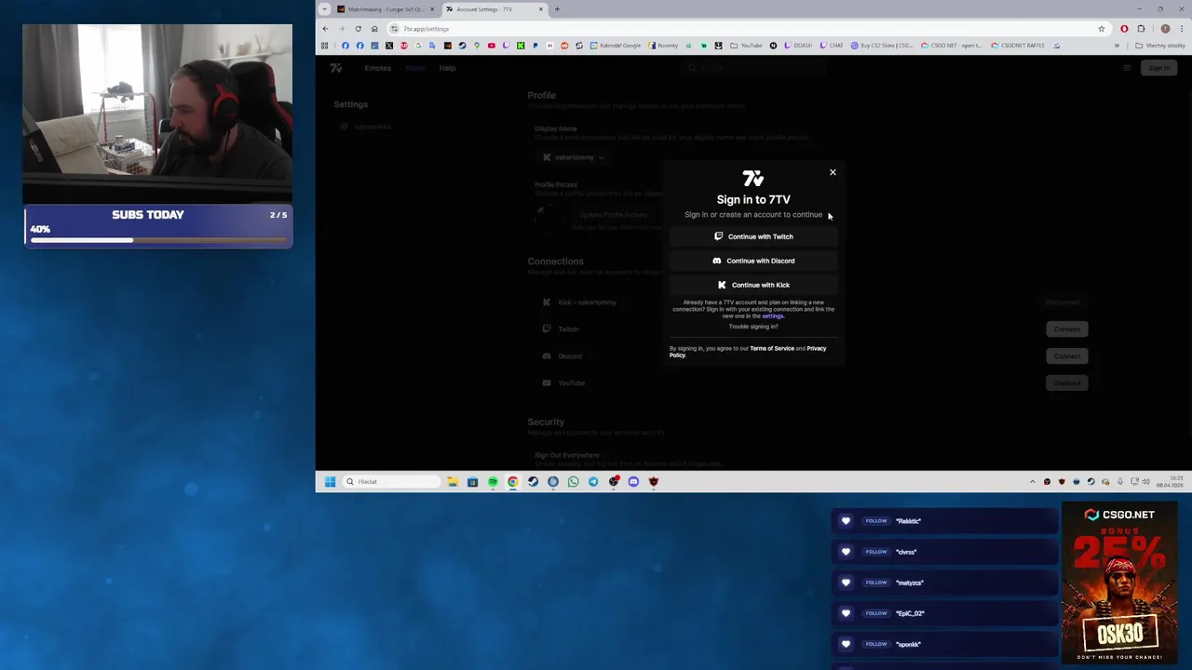Open Spotify from taskbar
Screen dimensions: 1192x670
pos(493,482)
